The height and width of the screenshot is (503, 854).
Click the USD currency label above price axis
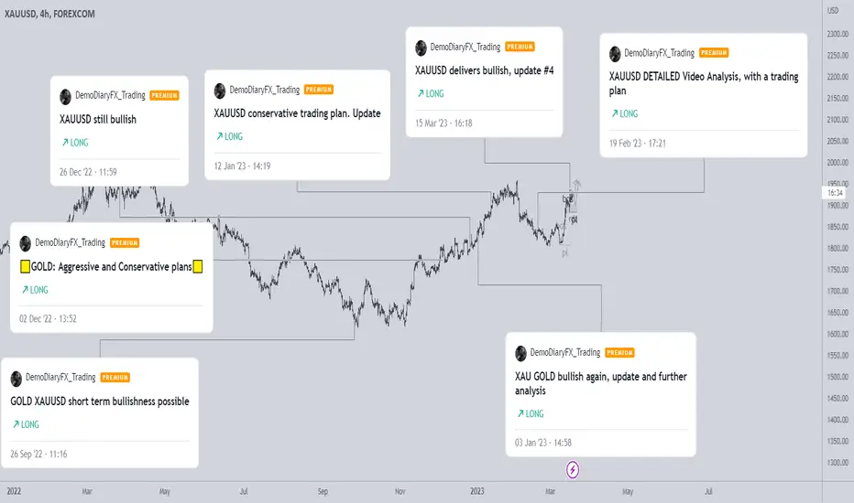click(x=833, y=10)
